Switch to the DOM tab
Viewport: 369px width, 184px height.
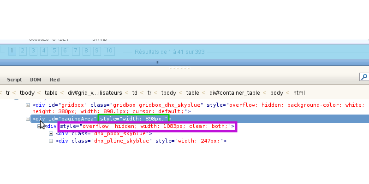coord(36,80)
